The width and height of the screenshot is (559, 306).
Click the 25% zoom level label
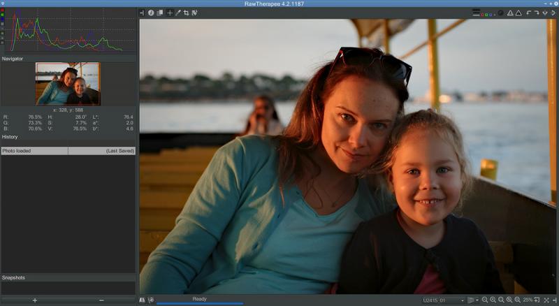528,300
